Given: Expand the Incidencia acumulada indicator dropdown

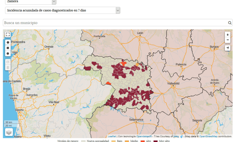Looking at the screenshot, I should (x=118, y=10).
